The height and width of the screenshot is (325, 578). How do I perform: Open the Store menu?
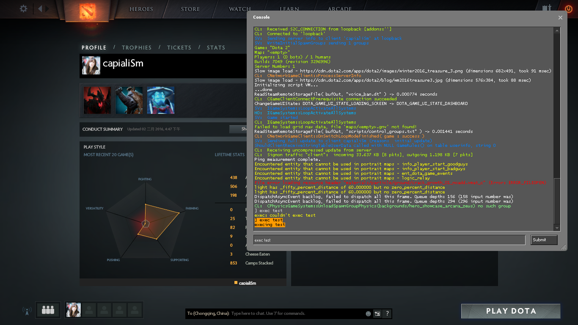pyautogui.click(x=190, y=9)
